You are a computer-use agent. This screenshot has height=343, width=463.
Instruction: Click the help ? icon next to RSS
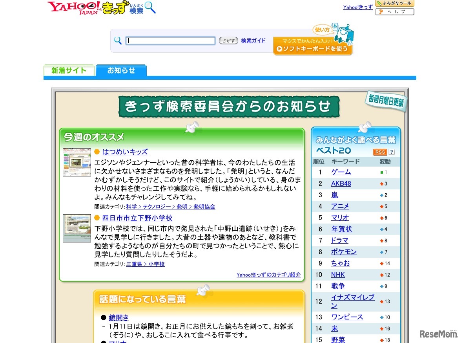[x=391, y=152]
